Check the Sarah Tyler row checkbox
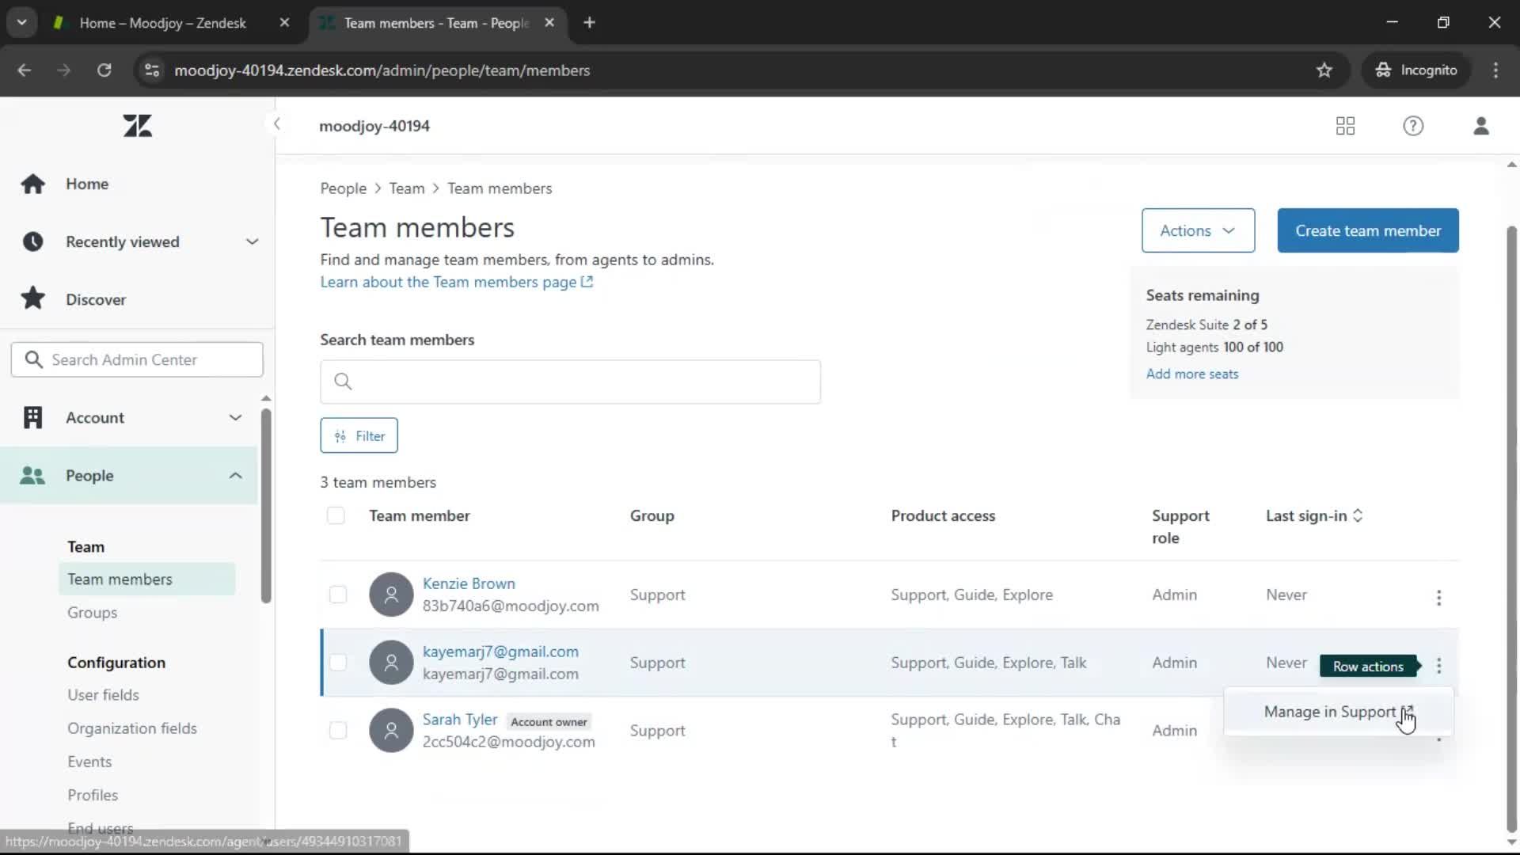 [338, 731]
